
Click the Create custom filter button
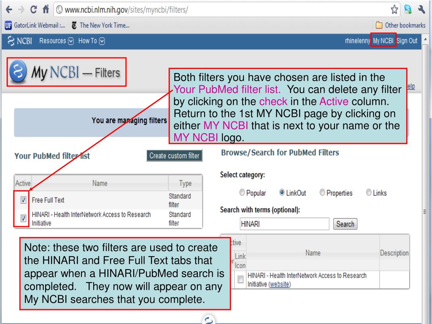[x=174, y=156]
